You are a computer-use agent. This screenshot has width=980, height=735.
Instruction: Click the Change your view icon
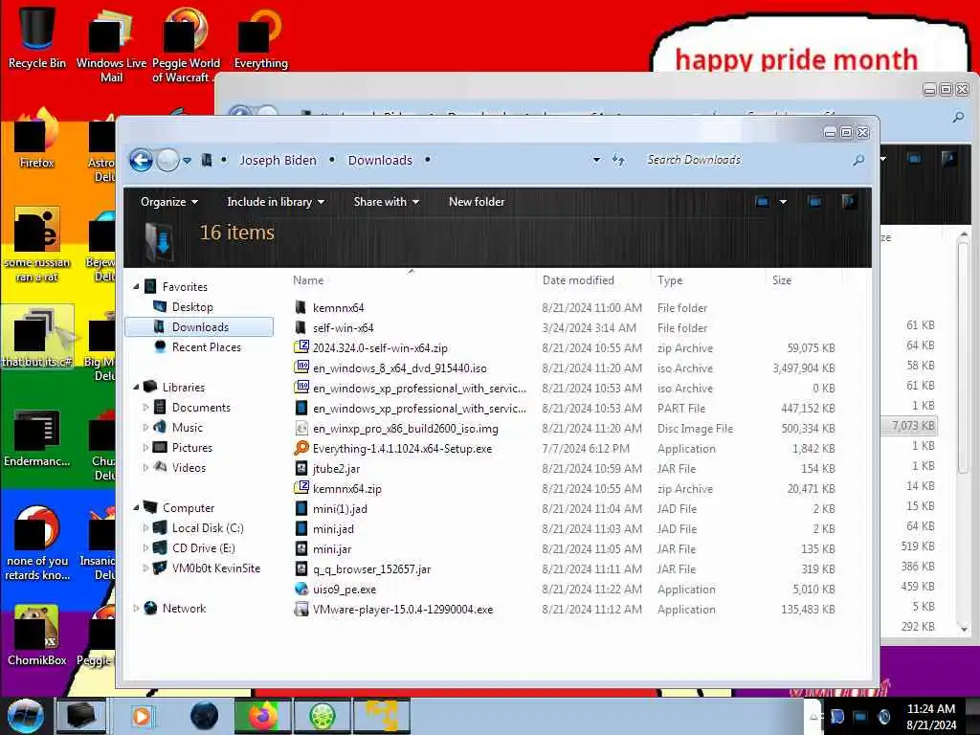[762, 202]
